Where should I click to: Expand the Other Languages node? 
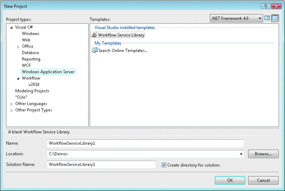click(11, 104)
